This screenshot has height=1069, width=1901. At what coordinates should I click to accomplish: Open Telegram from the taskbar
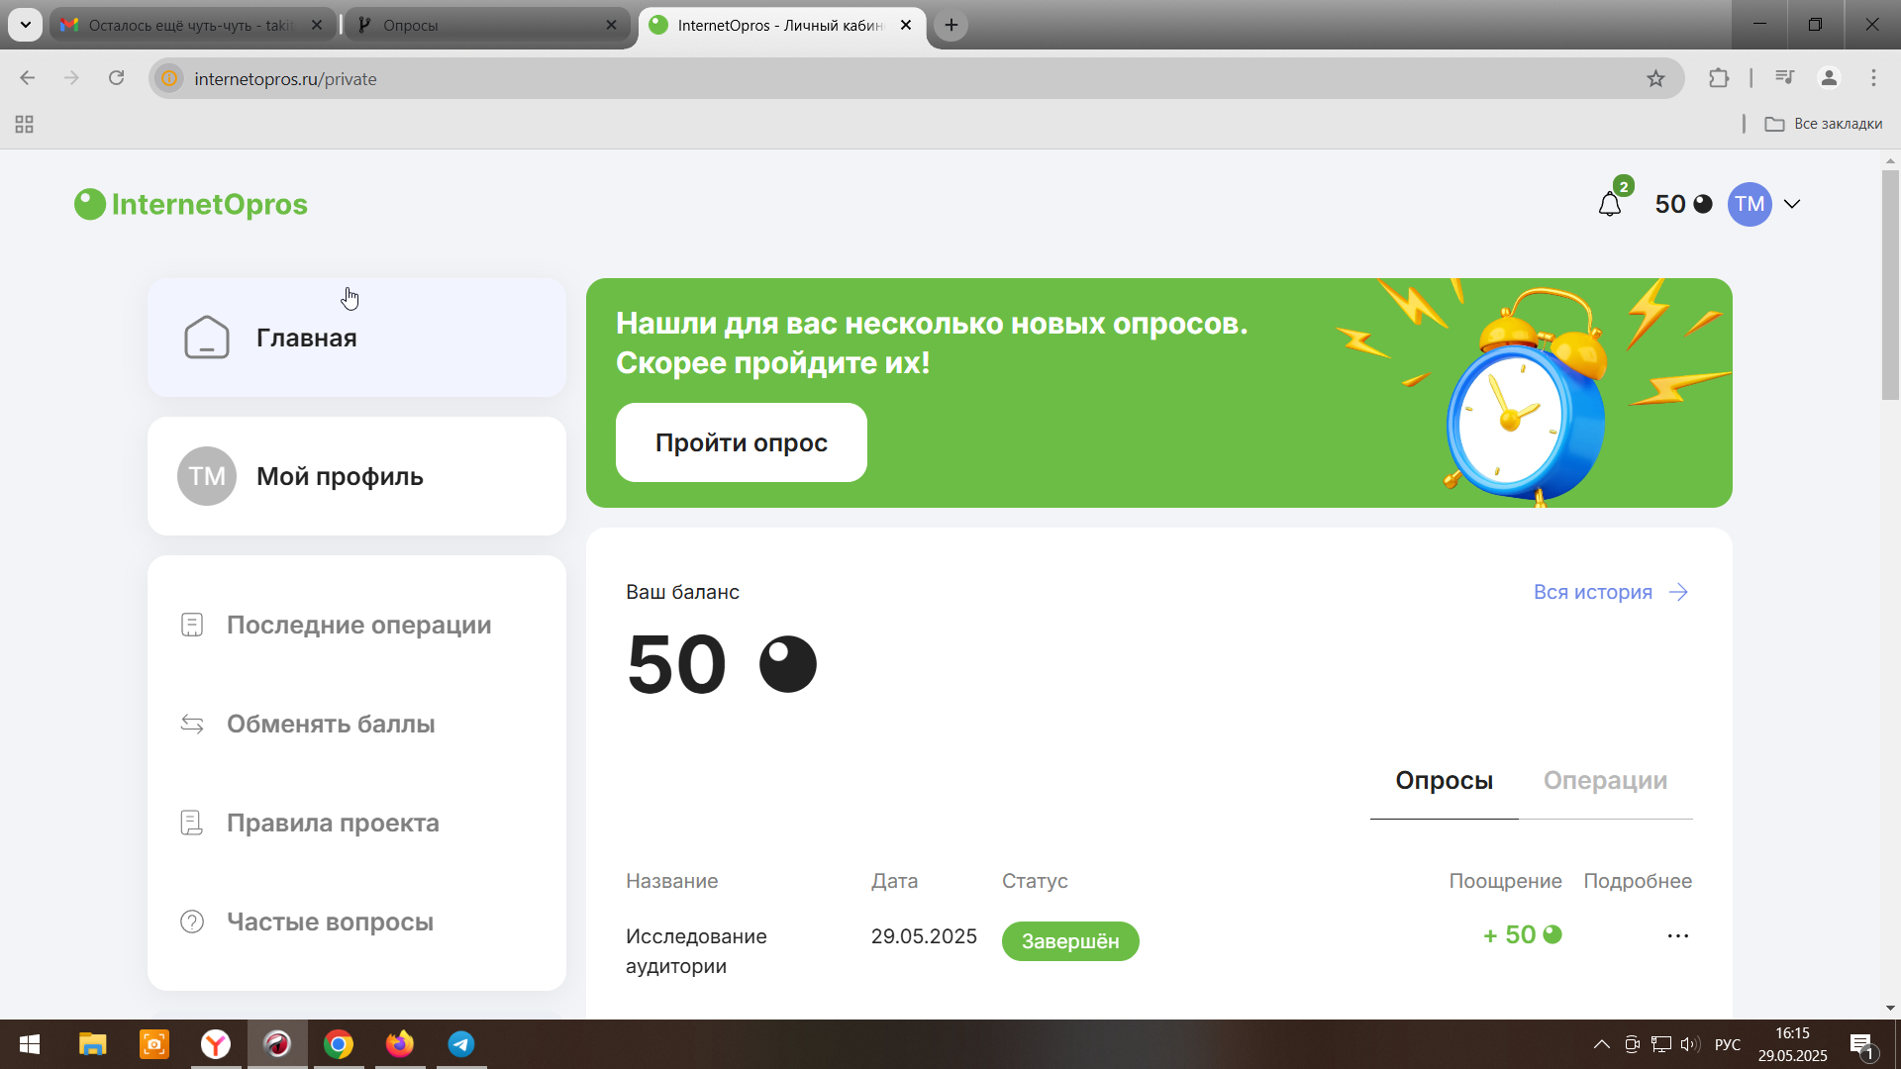[461, 1044]
